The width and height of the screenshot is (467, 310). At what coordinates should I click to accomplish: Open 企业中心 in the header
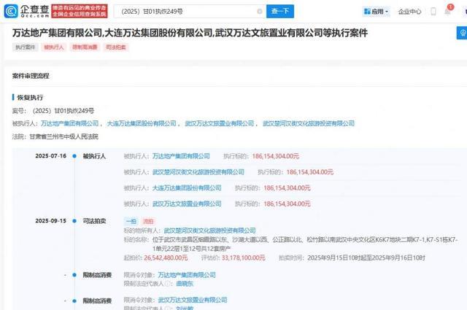click(x=409, y=12)
